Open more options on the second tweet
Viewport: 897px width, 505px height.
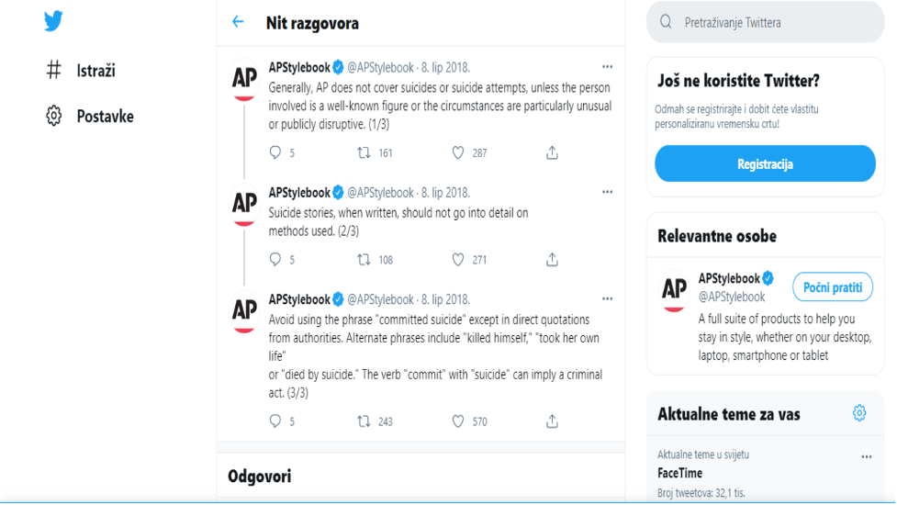(607, 192)
